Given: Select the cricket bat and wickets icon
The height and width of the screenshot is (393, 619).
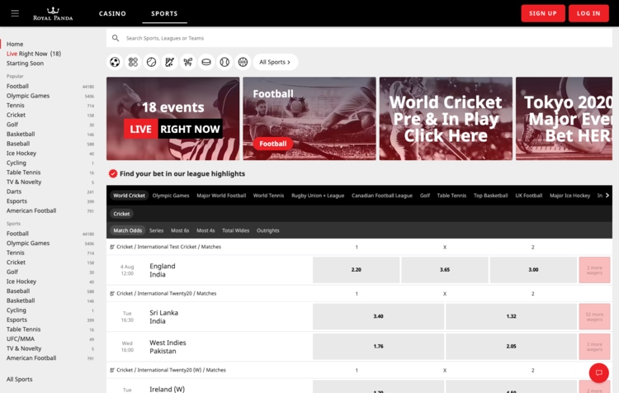Looking at the screenshot, I should coord(170,62).
